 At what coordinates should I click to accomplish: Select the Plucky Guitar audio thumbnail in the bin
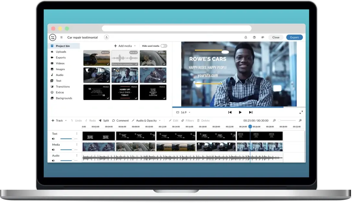tap(124, 57)
